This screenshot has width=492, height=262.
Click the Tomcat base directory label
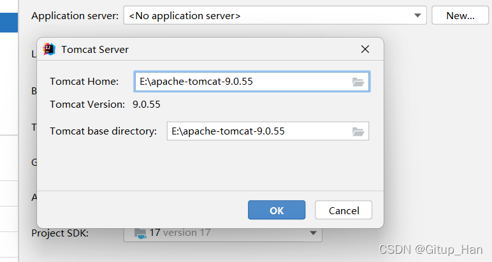103,131
